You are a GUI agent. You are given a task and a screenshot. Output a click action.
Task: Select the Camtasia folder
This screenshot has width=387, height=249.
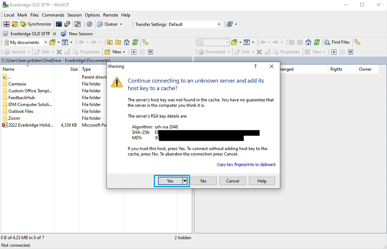(17, 84)
